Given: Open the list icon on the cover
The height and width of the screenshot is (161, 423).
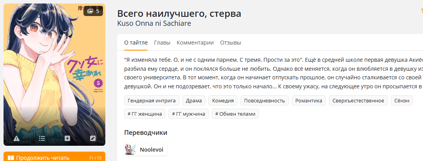Looking at the screenshot, I should click(42, 138).
